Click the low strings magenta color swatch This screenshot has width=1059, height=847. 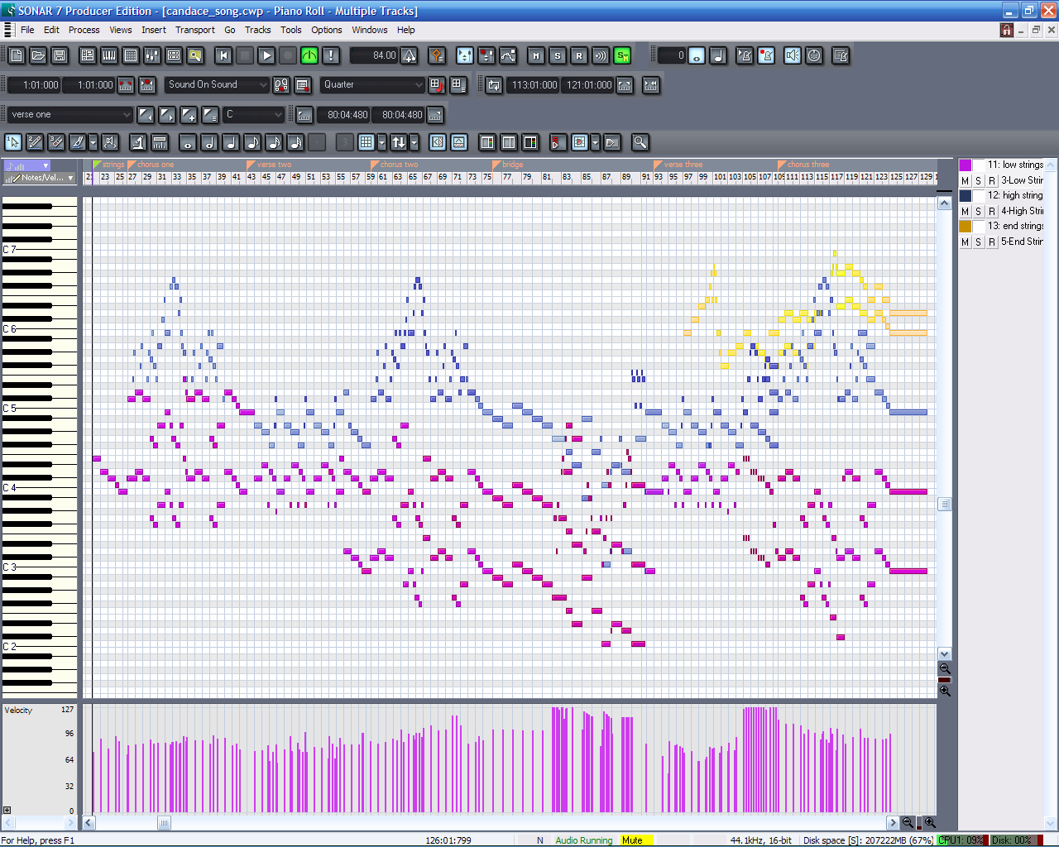click(966, 165)
